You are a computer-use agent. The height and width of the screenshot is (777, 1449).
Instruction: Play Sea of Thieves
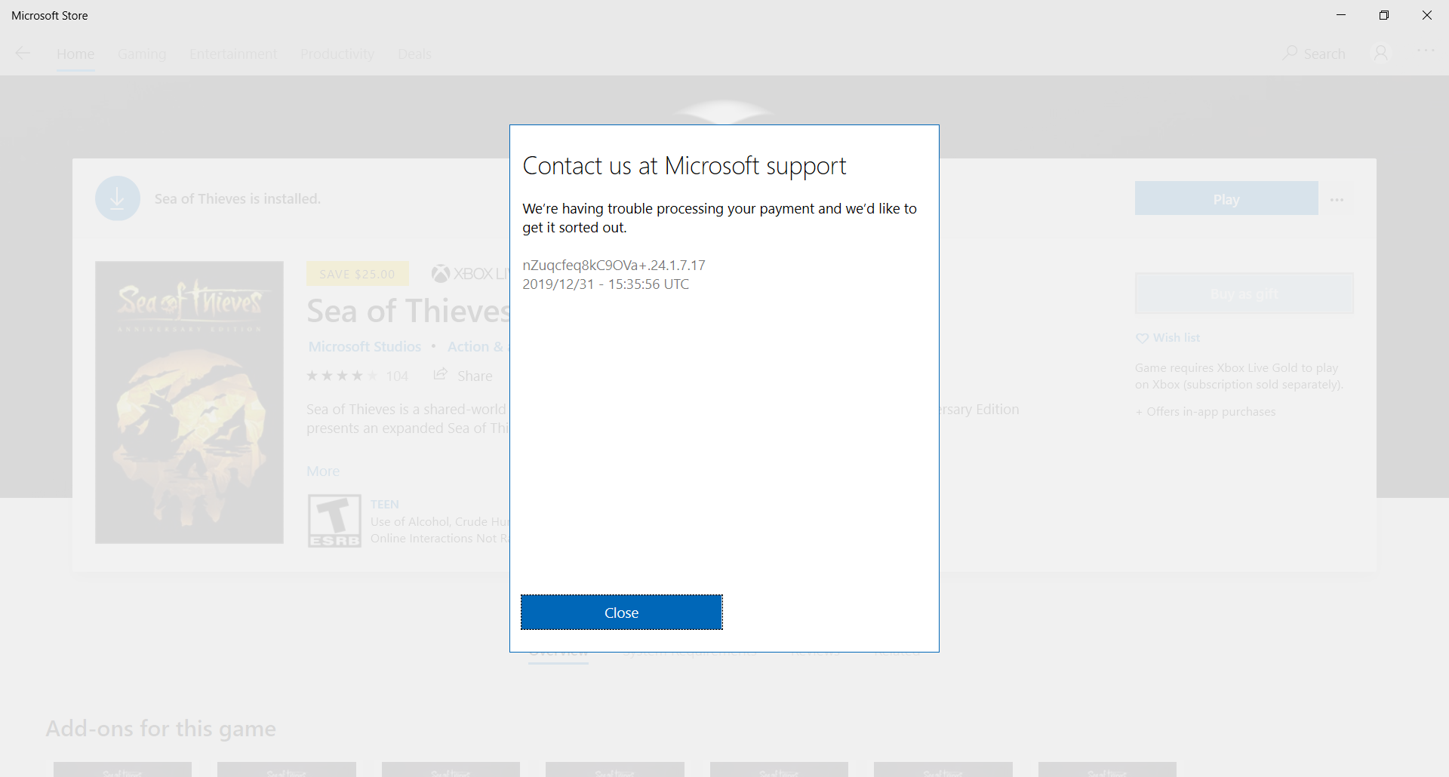click(x=1226, y=198)
